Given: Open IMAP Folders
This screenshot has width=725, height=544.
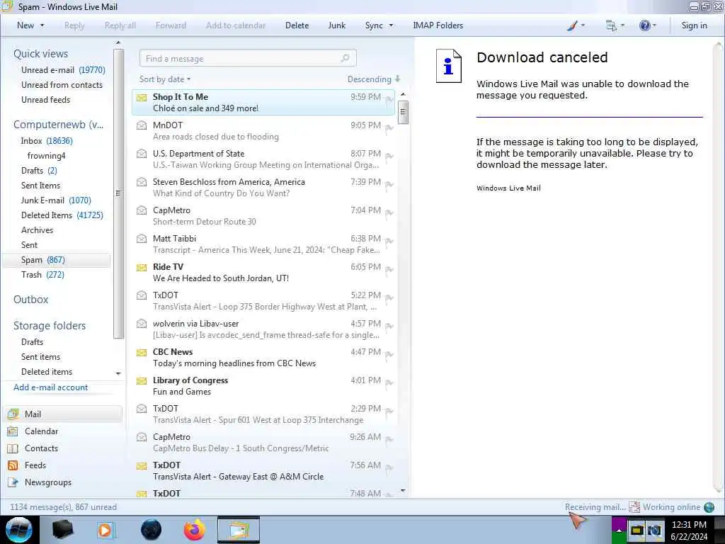Looking at the screenshot, I should click(438, 25).
